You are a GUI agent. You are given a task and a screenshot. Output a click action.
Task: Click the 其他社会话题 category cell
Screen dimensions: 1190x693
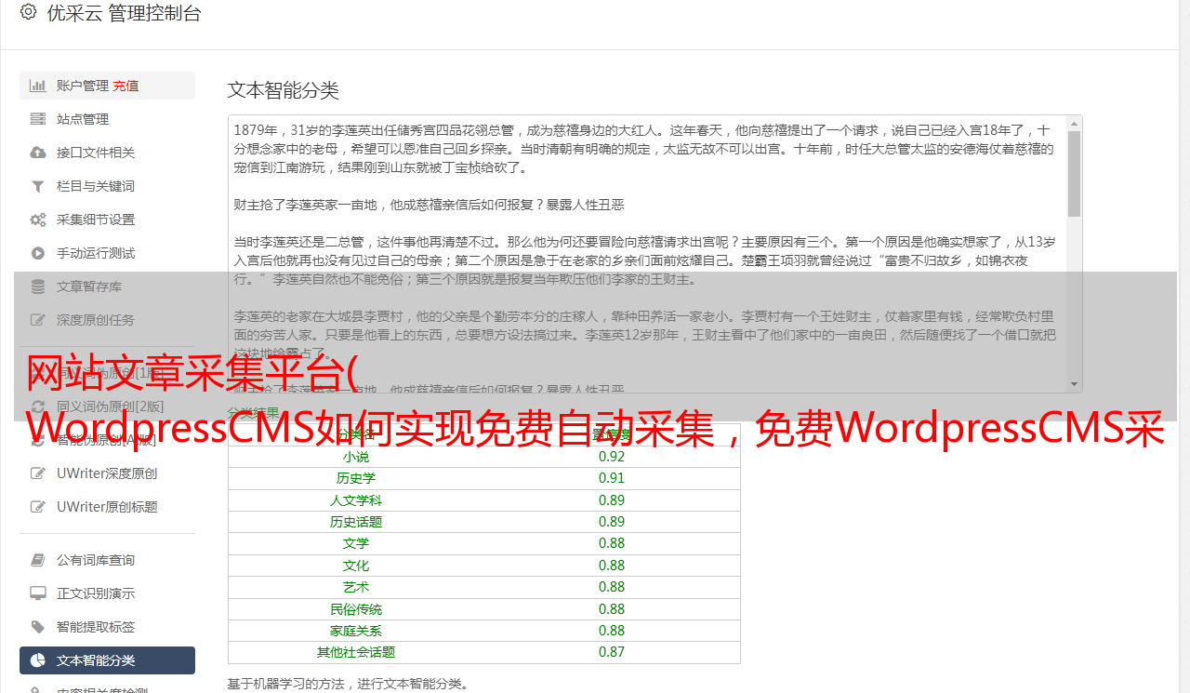coord(356,652)
